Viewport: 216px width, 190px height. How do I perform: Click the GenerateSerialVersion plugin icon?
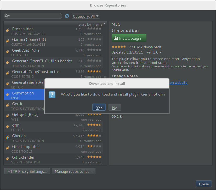coord(8,84)
